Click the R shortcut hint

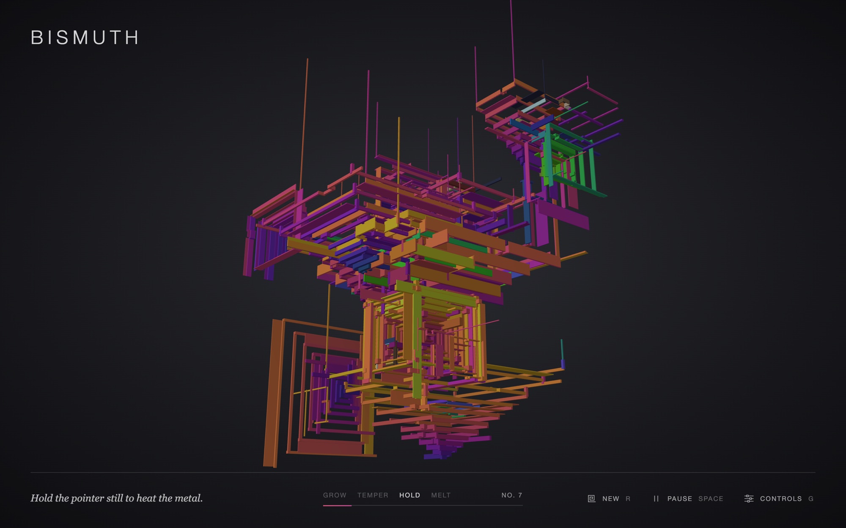628,498
